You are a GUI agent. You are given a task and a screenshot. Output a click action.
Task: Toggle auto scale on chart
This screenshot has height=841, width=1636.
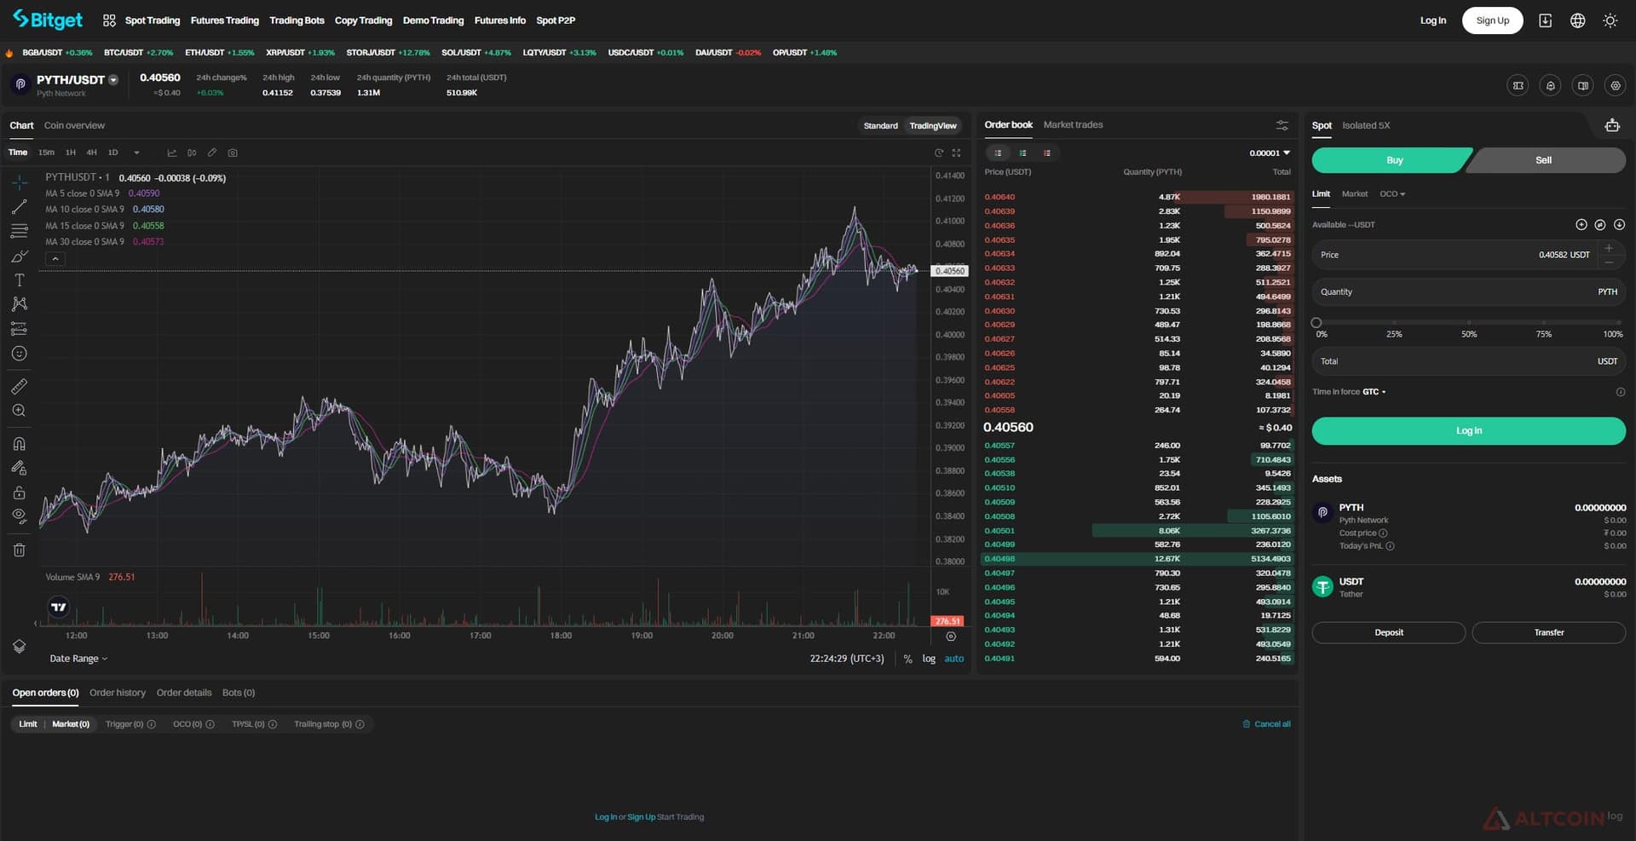pyautogui.click(x=954, y=659)
